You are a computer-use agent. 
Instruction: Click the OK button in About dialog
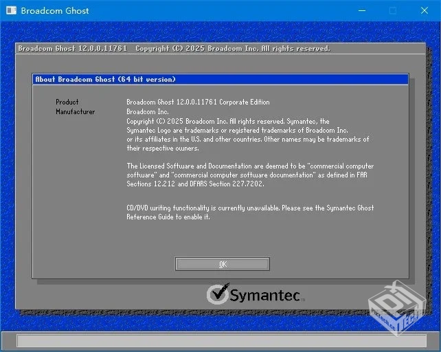(x=222, y=264)
